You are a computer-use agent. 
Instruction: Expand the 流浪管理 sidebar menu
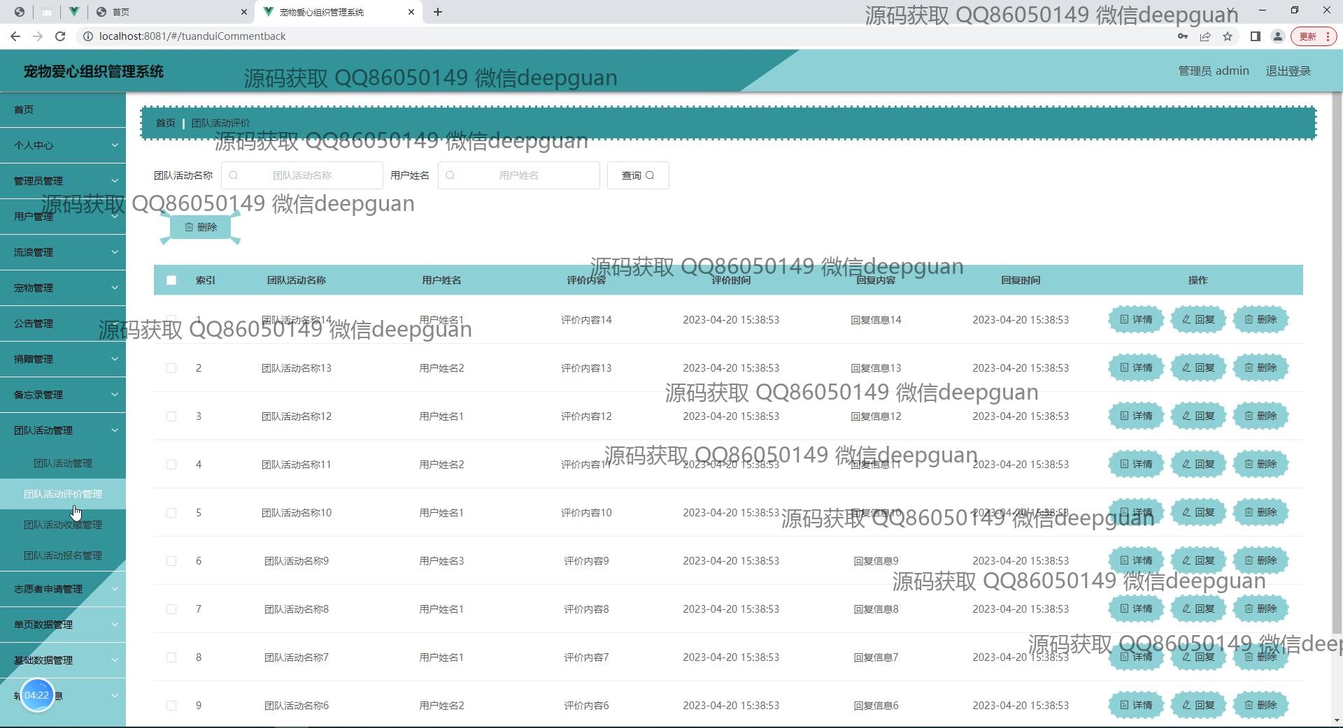[63, 252]
